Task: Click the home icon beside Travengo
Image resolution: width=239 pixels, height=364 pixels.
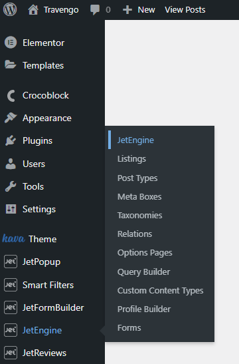Action: pos(33,10)
